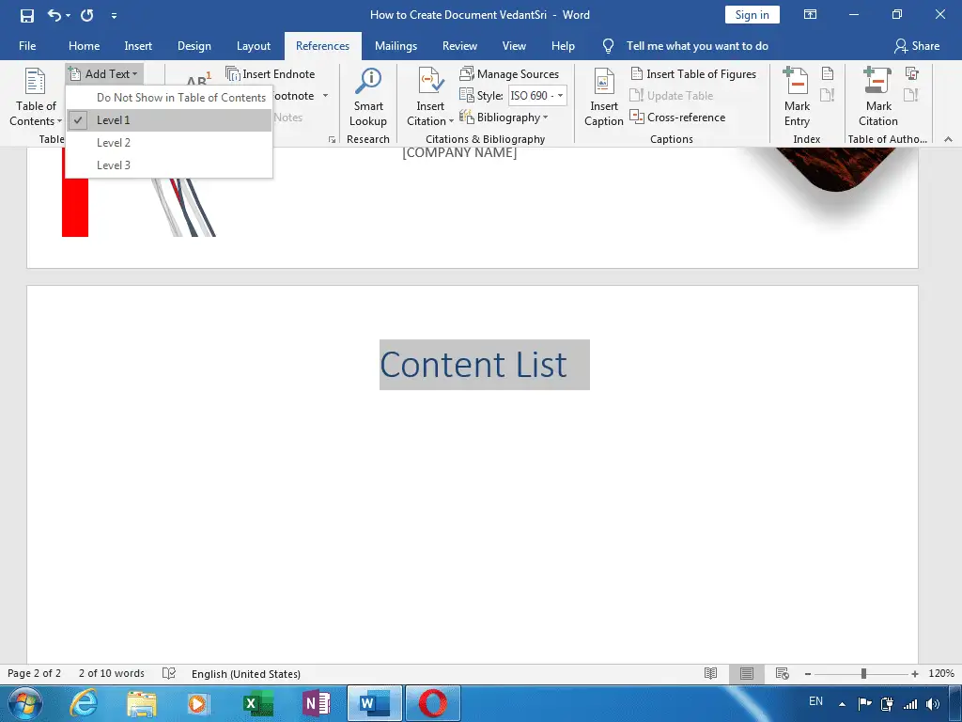Screen dimensions: 962x722
Task: Switch to the Review tab
Action: coord(459,46)
